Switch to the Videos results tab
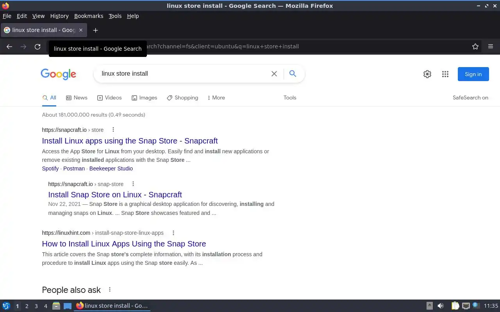Image resolution: width=500 pixels, height=312 pixels. coord(109,98)
